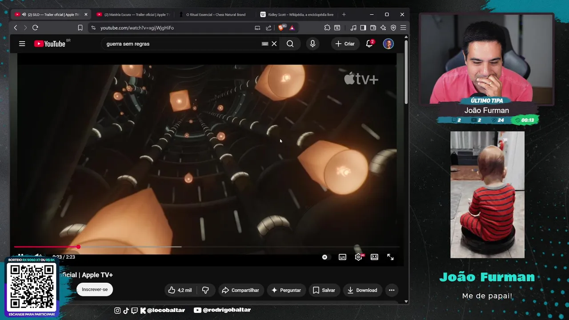The image size is (569, 320).
Task: Switch to Matéria Escura trailer tab
Action: coord(132,15)
